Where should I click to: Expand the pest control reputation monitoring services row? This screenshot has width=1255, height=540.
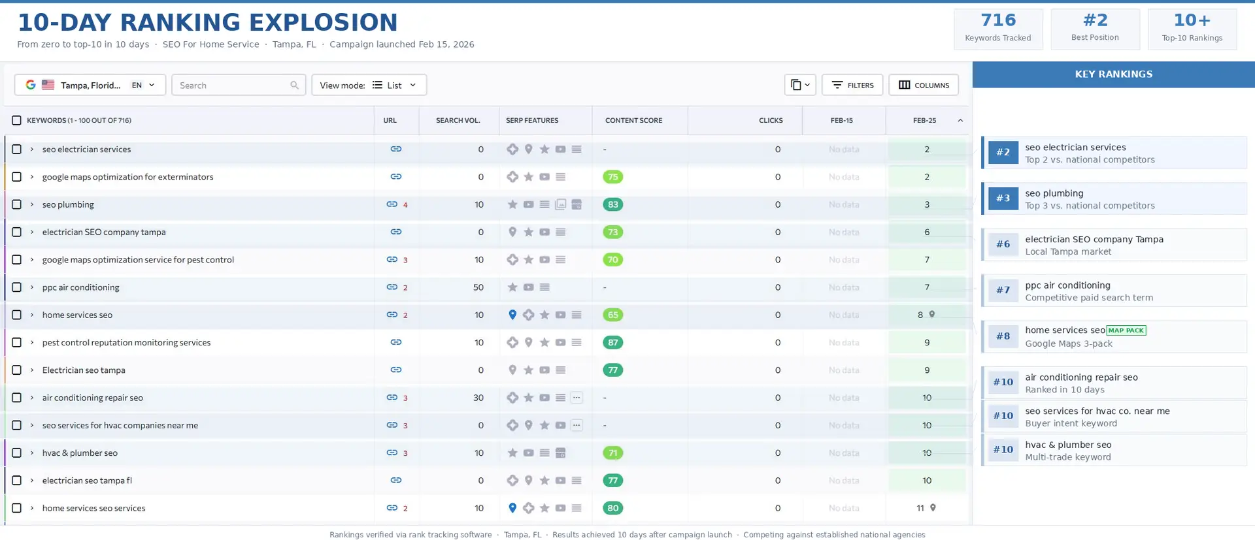(31, 342)
